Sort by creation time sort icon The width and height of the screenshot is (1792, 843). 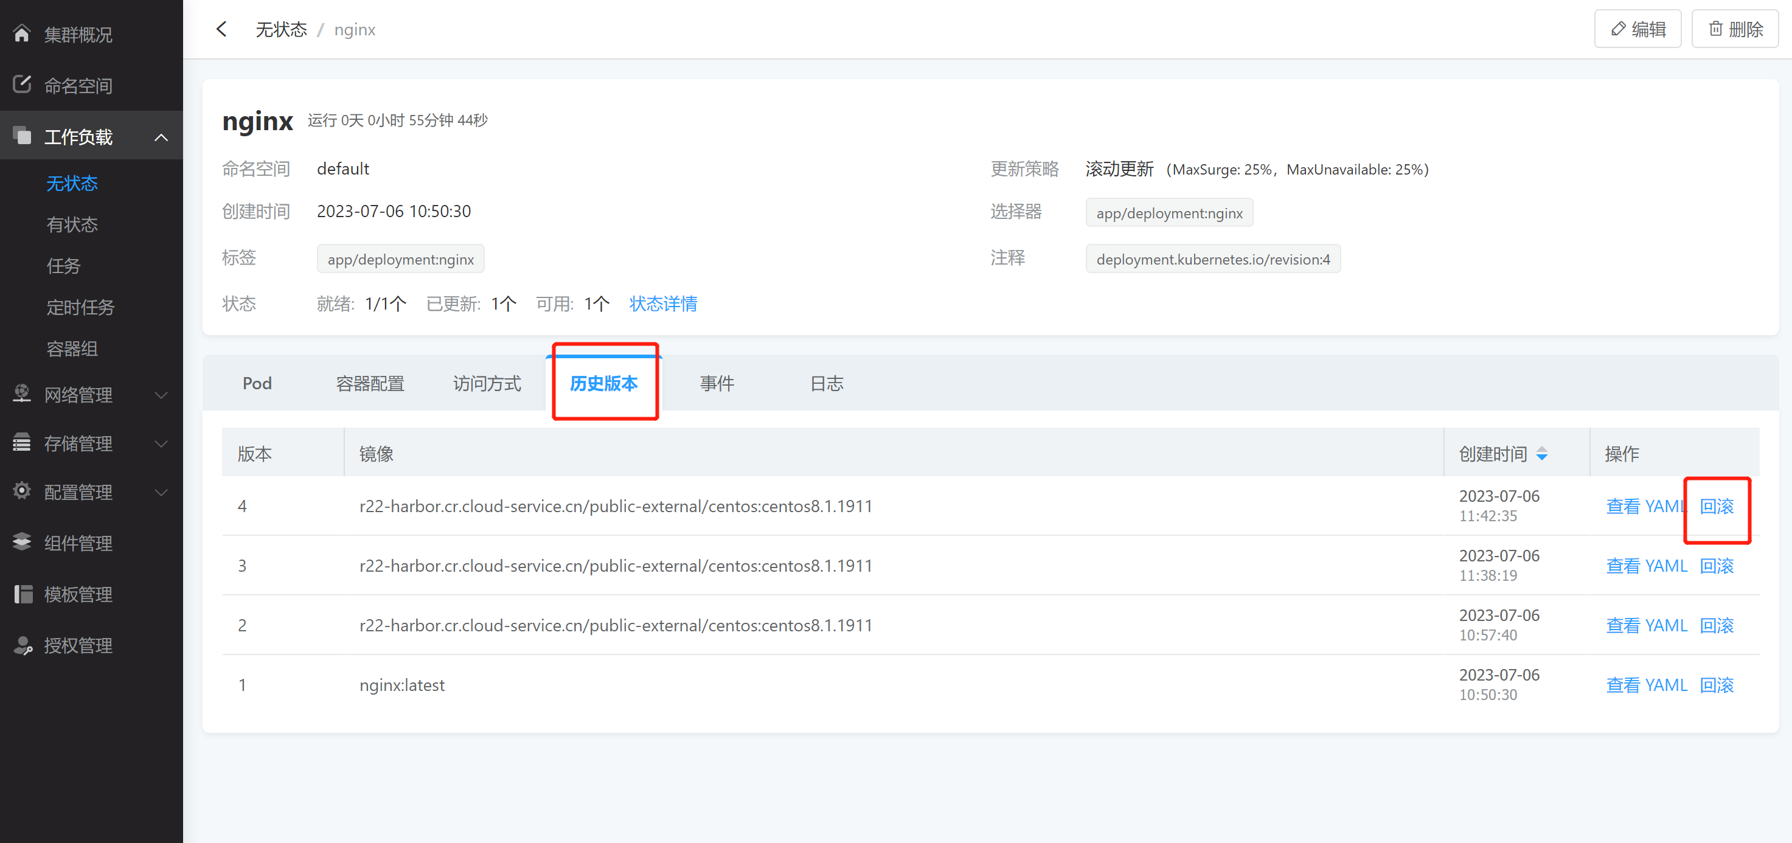[1542, 454]
